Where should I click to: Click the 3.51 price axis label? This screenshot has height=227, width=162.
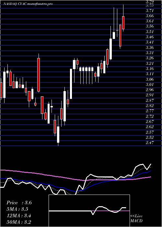[x=149, y=31]
